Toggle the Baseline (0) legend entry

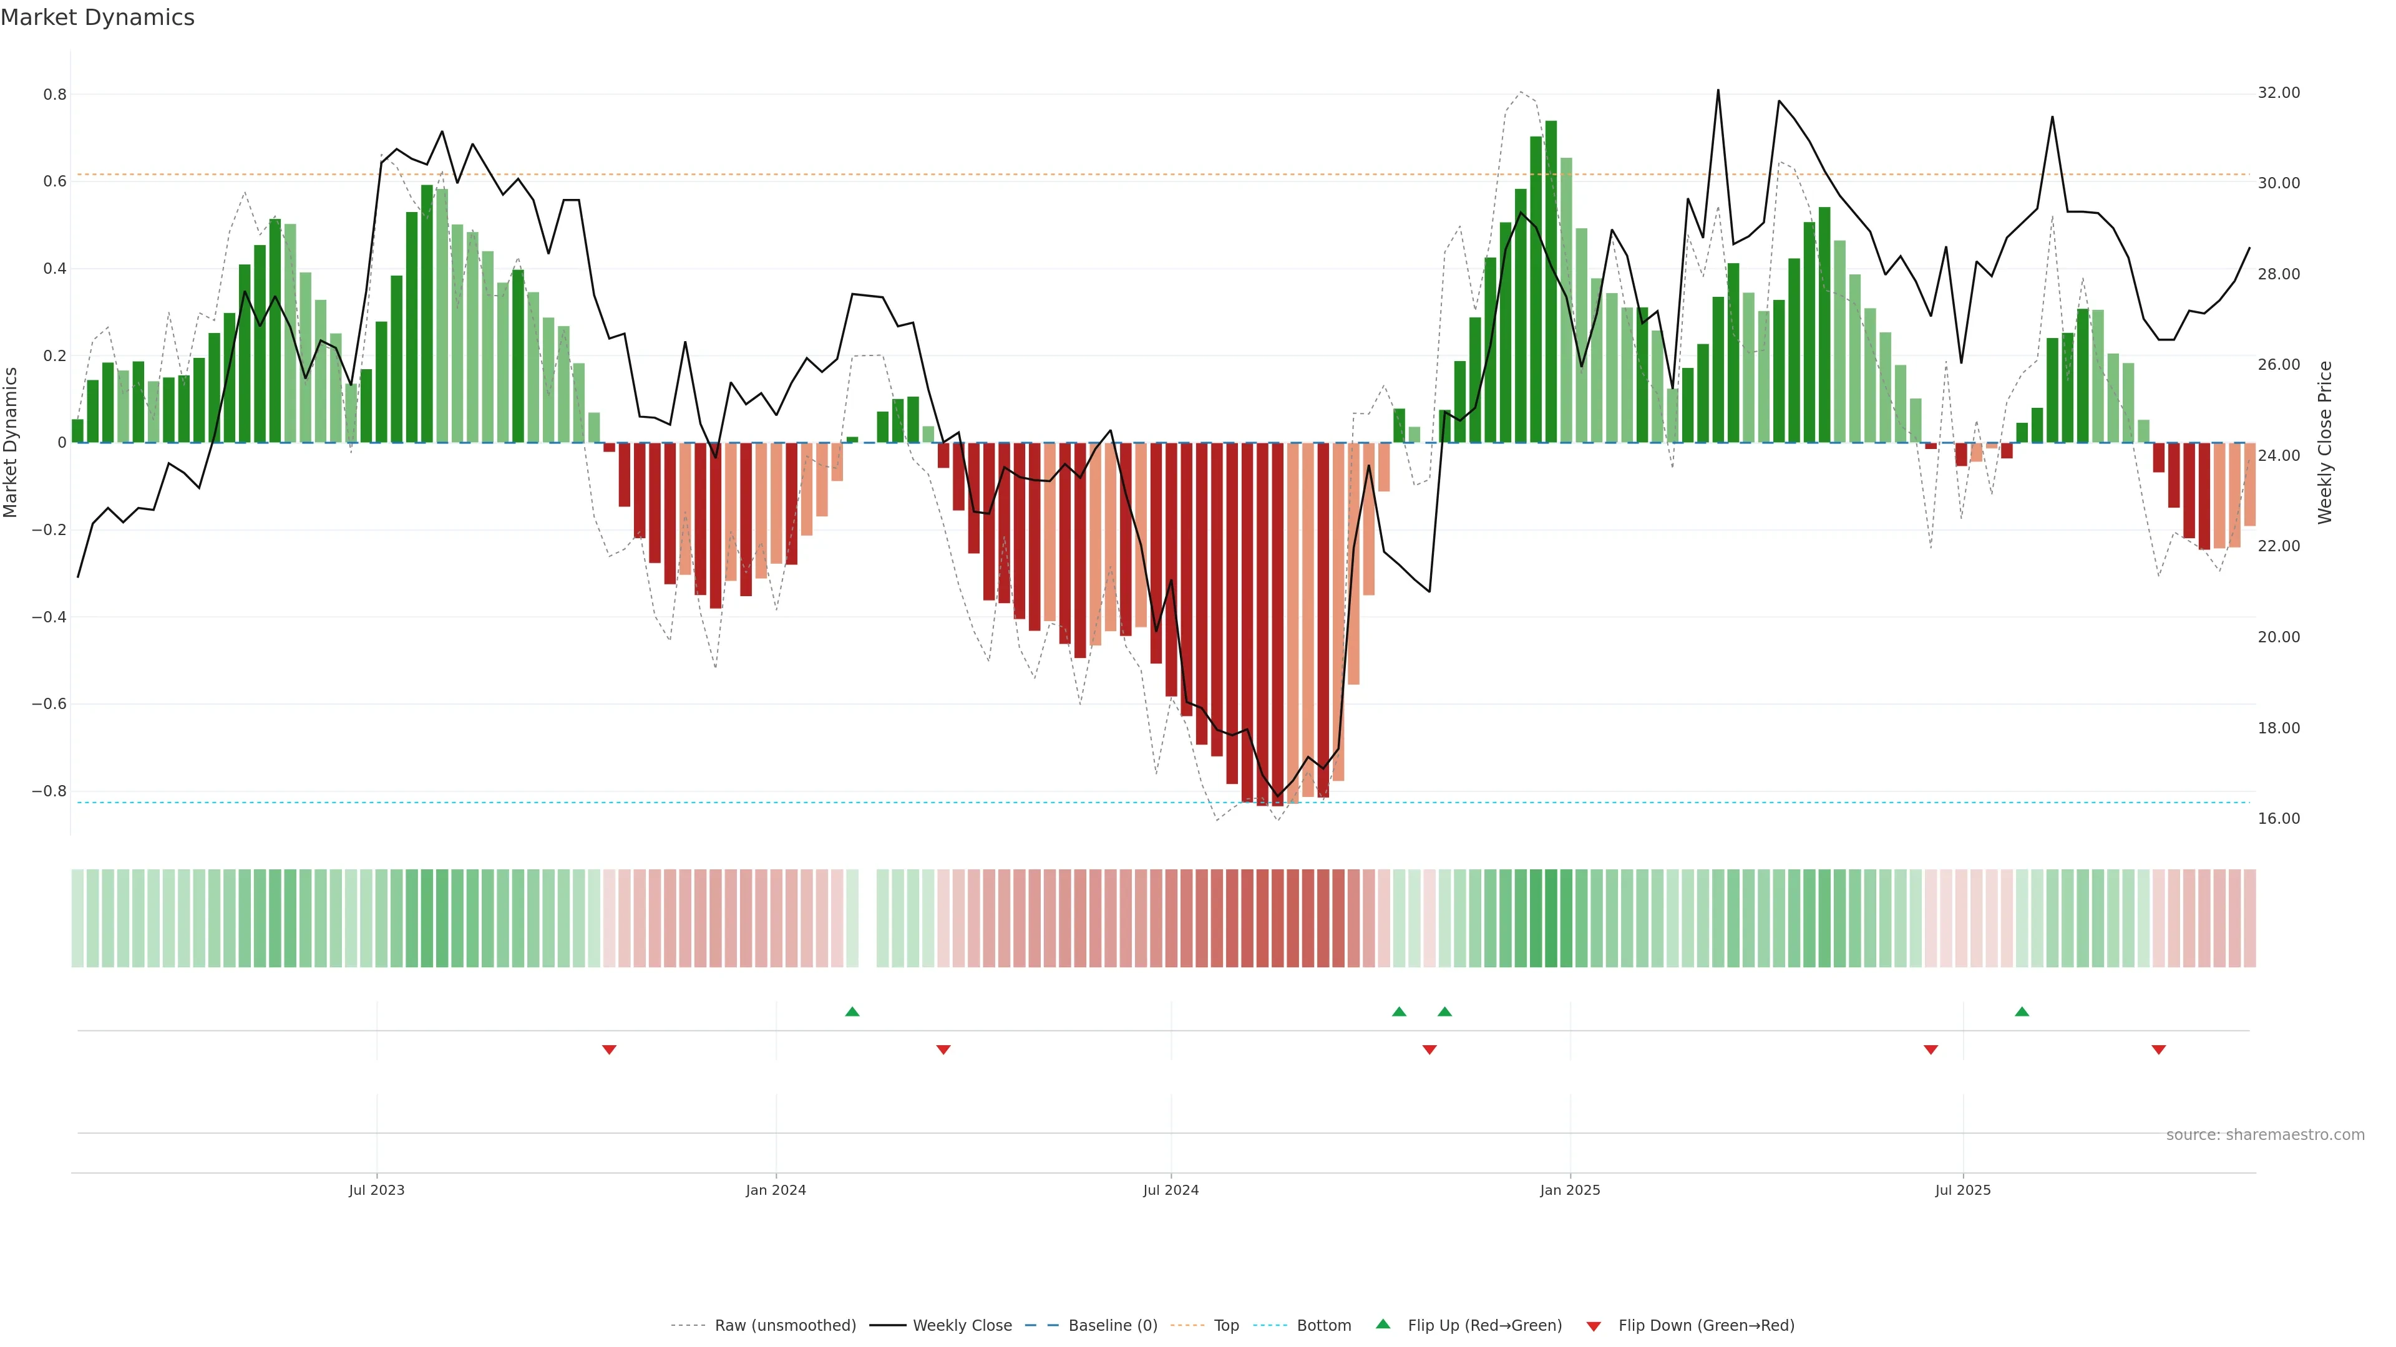(x=1113, y=1326)
